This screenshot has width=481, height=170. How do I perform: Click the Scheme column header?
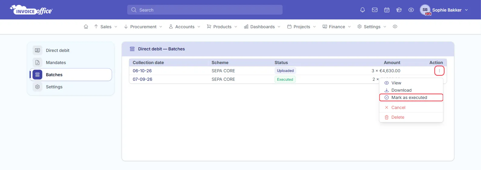pyautogui.click(x=220, y=63)
